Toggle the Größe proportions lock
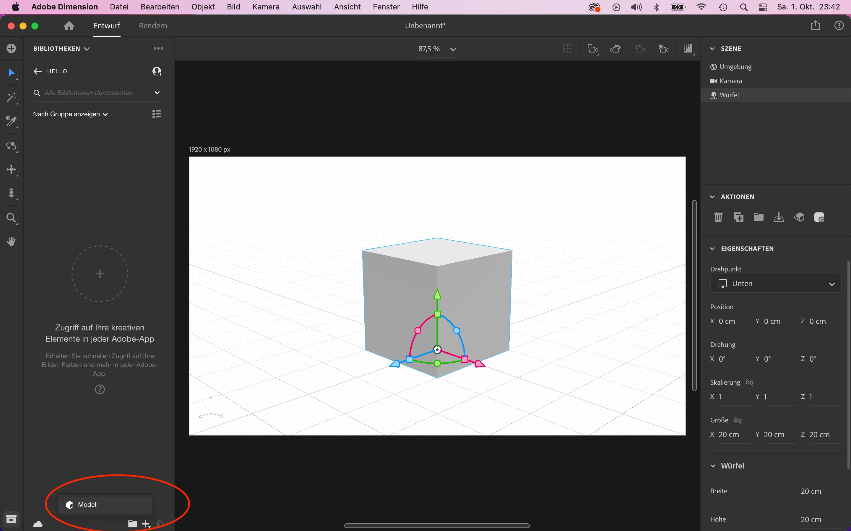Viewport: 851px width, 531px height. coord(738,420)
